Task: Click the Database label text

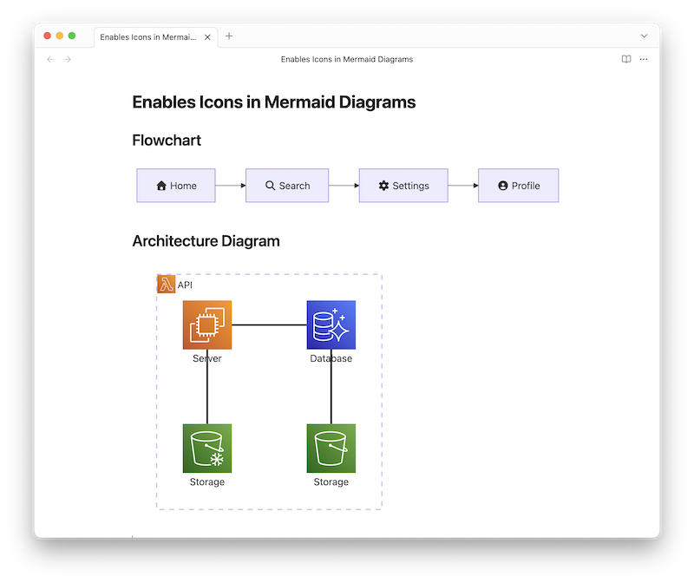Action: (x=331, y=358)
